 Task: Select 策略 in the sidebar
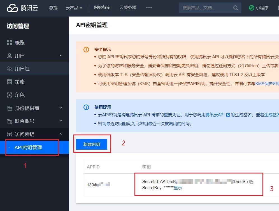click(34, 82)
